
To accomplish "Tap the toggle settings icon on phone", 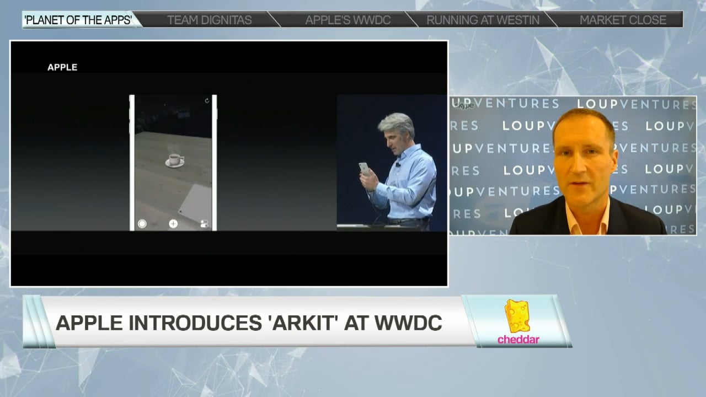I will pyautogui.click(x=205, y=224).
